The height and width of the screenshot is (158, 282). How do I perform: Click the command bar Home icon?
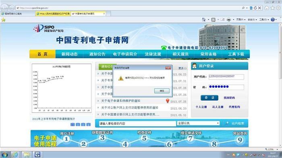[204, 20]
